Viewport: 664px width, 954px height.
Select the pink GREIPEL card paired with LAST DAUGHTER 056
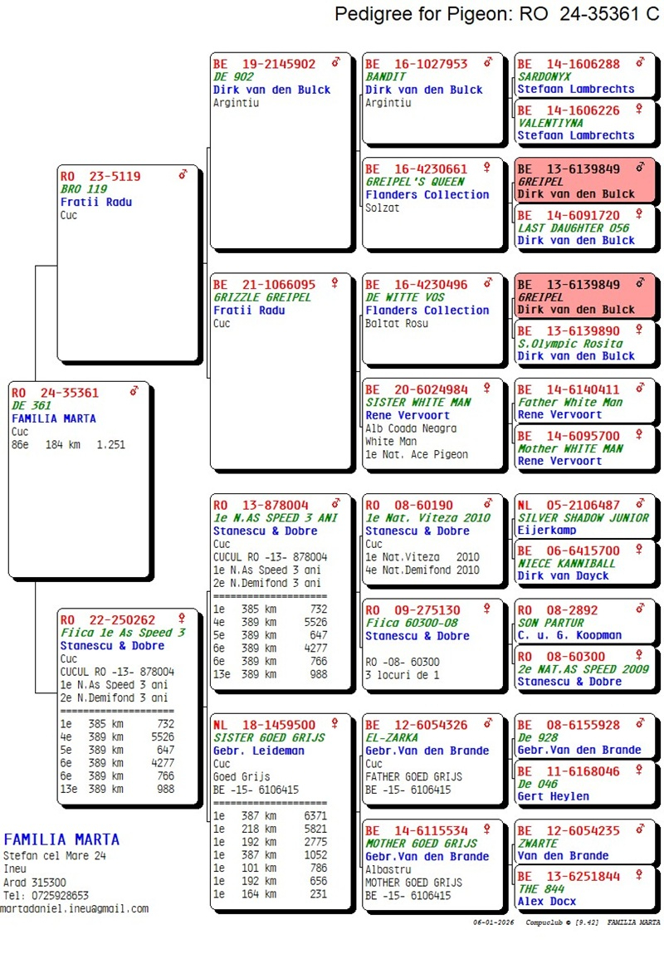(587, 181)
